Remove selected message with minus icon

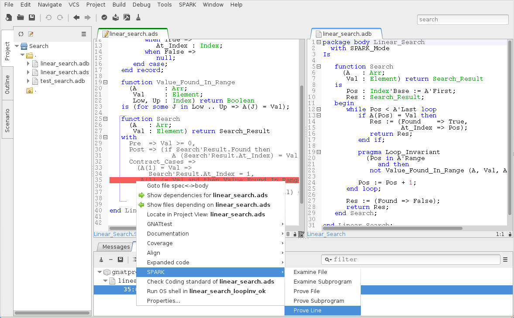tap(111, 259)
